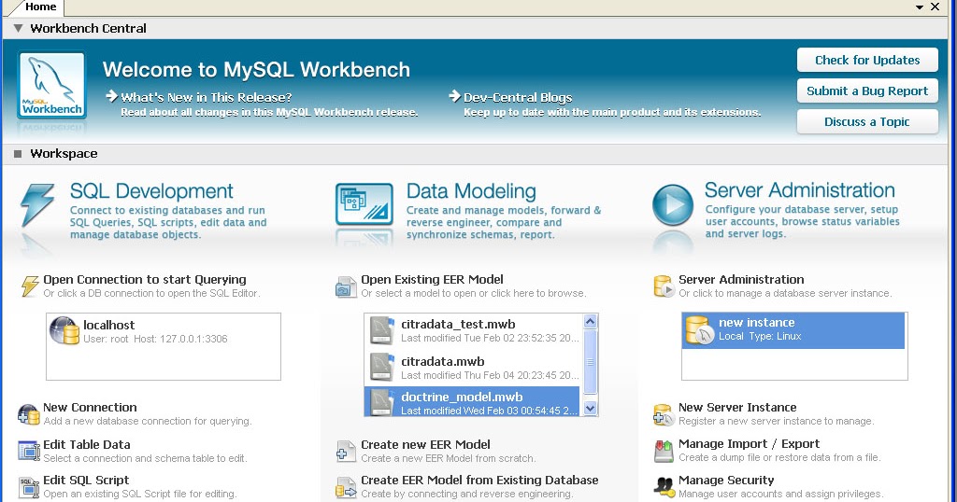
Task: Click Submit a Bug Report button
Action: pos(867,91)
